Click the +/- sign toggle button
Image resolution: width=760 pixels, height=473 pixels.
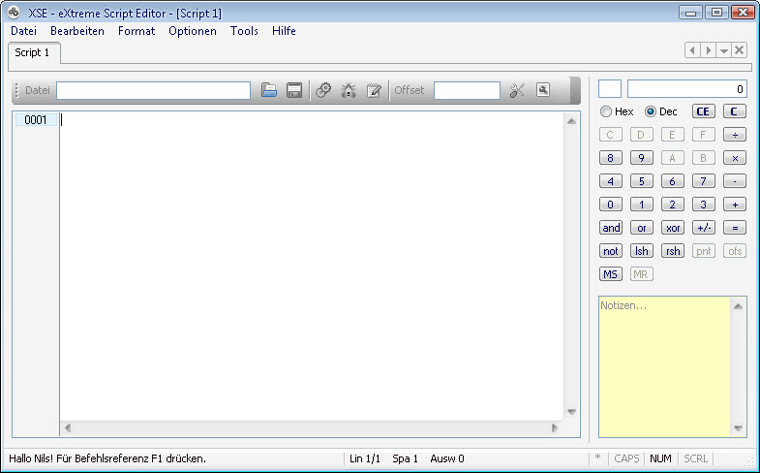click(x=703, y=228)
